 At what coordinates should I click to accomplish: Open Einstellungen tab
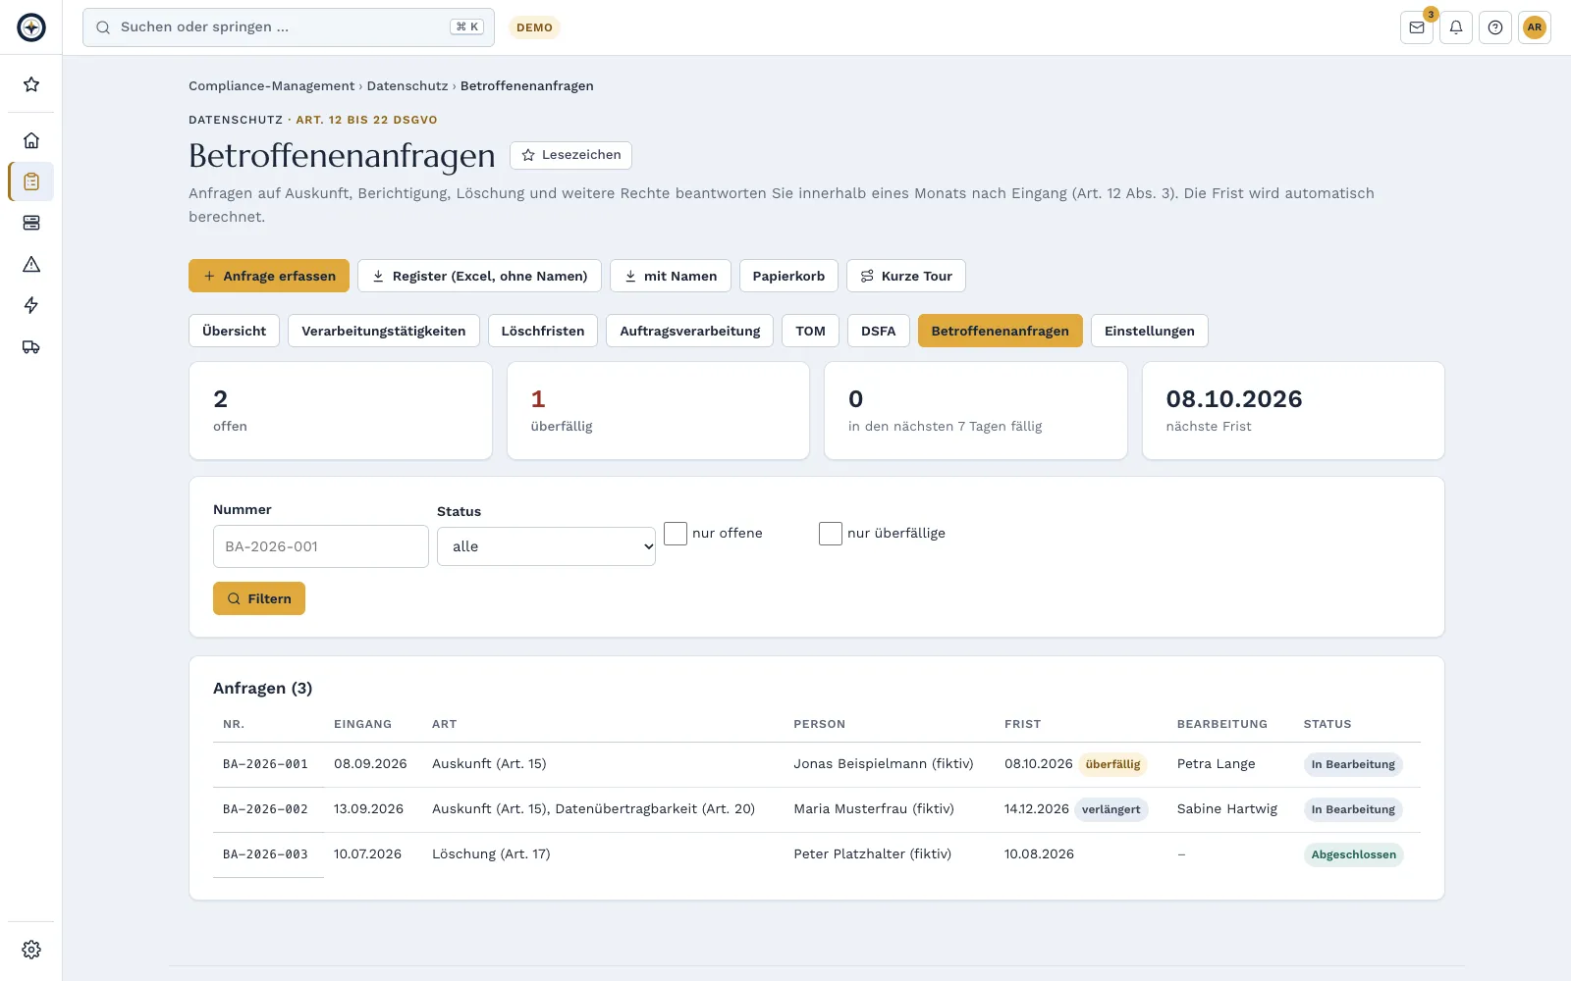tap(1150, 331)
